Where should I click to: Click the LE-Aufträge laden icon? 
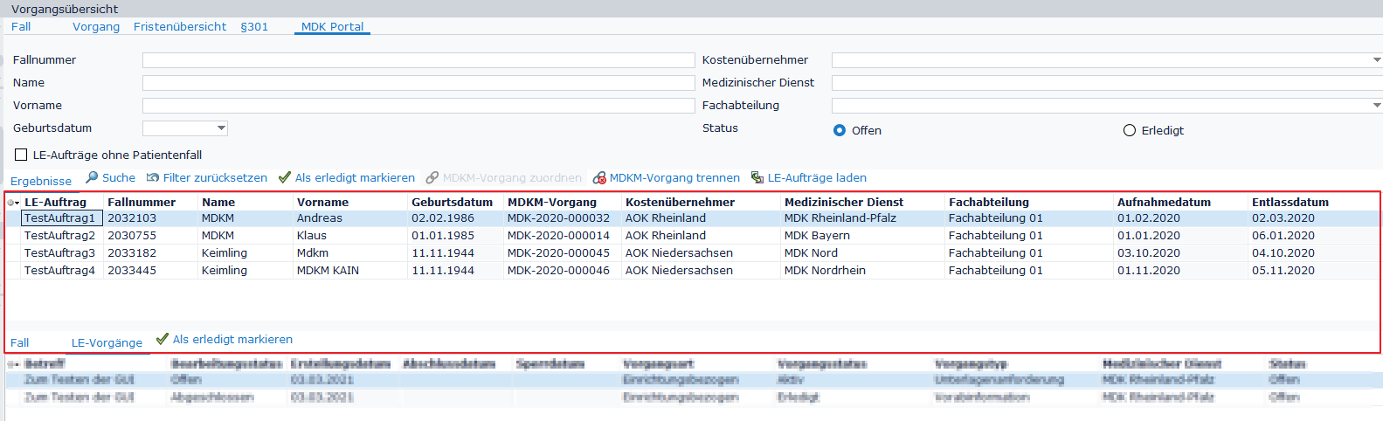point(757,177)
